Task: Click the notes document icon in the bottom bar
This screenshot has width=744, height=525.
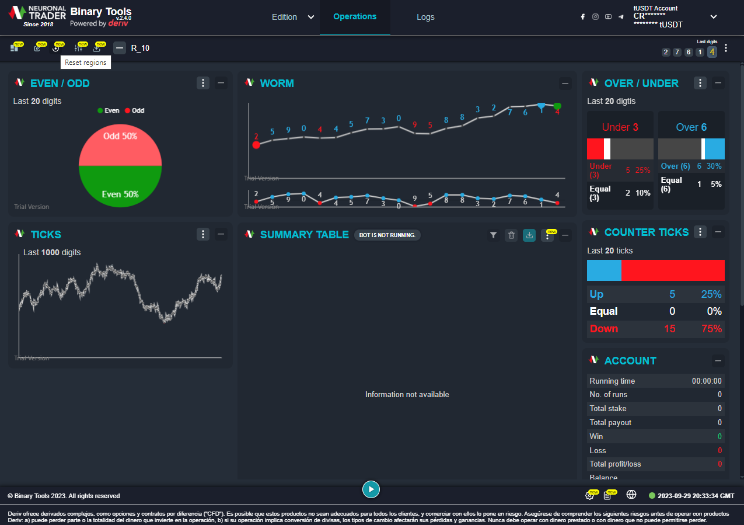Action: (x=609, y=495)
